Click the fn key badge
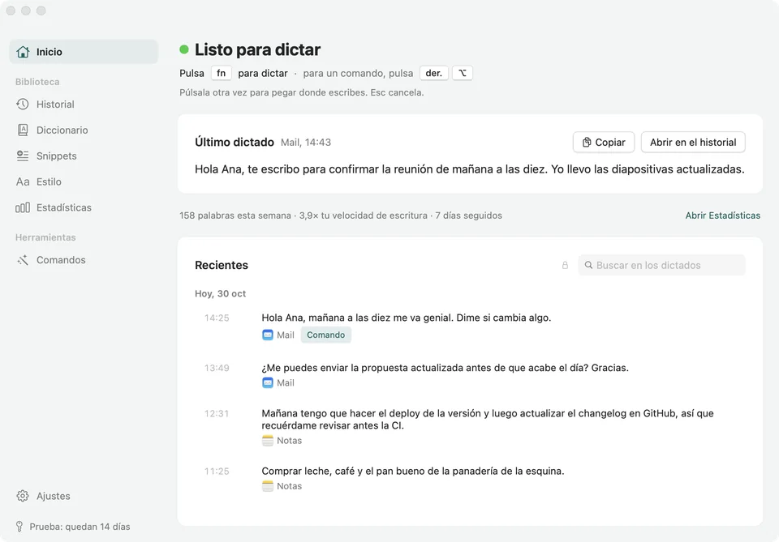Viewport: 779px width, 542px height. [221, 73]
